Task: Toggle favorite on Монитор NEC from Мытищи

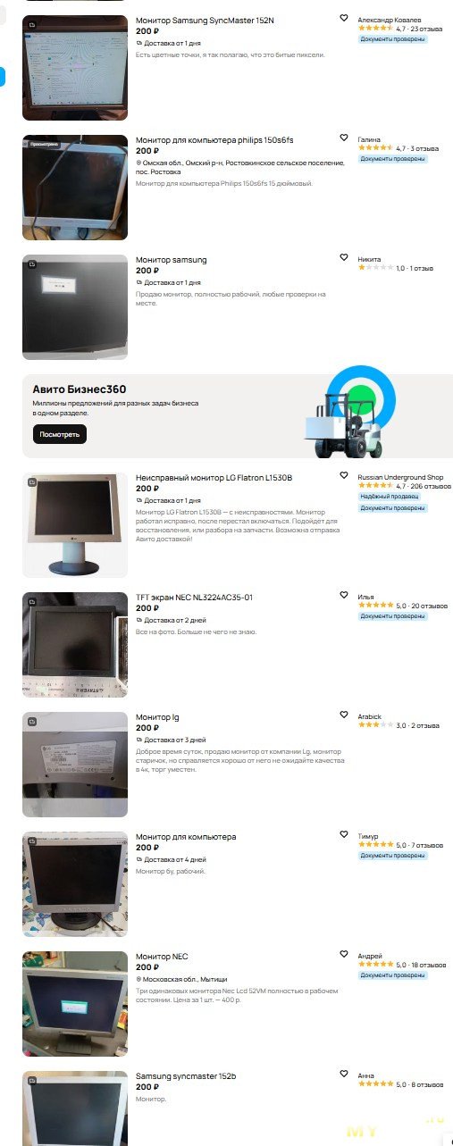Action: click(x=344, y=954)
